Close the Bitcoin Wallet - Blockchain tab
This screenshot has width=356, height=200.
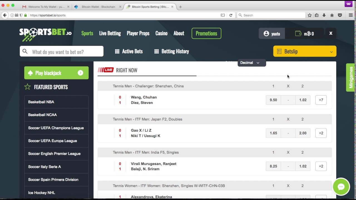click(120, 7)
